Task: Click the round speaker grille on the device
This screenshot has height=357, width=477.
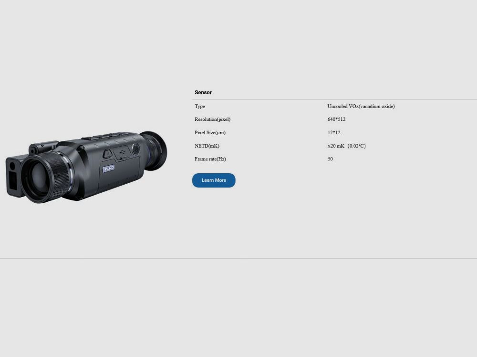Action: point(135,149)
